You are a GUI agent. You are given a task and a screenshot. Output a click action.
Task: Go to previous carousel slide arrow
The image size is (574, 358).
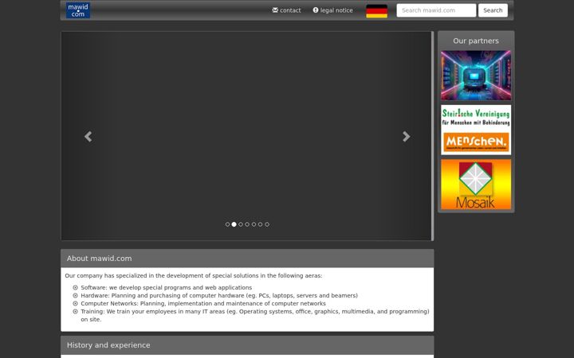(88, 136)
